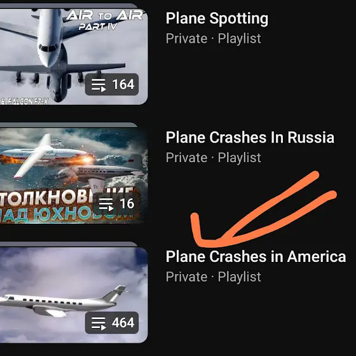Click the playlist queue icon beside 164
356x356 pixels.
pyautogui.click(x=99, y=85)
